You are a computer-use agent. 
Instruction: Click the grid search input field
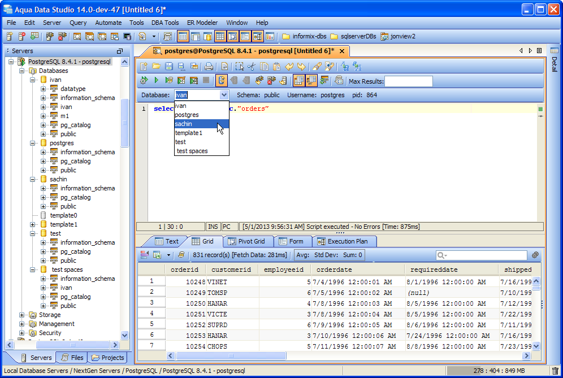(x=481, y=255)
